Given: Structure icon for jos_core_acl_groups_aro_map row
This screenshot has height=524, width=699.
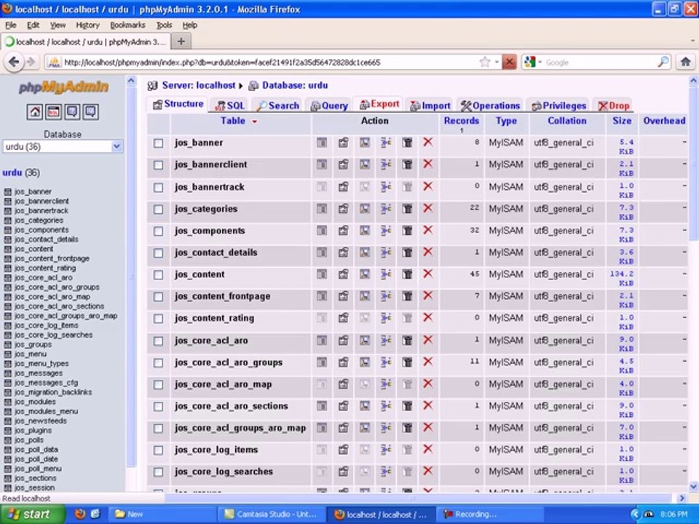Looking at the screenshot, I should click(343, 428).
